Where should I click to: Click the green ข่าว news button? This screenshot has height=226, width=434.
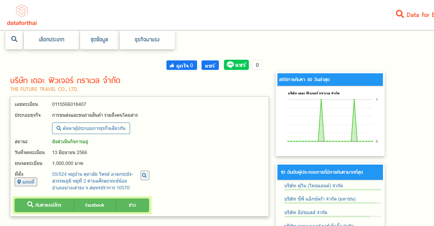click(x=132, y=205)
